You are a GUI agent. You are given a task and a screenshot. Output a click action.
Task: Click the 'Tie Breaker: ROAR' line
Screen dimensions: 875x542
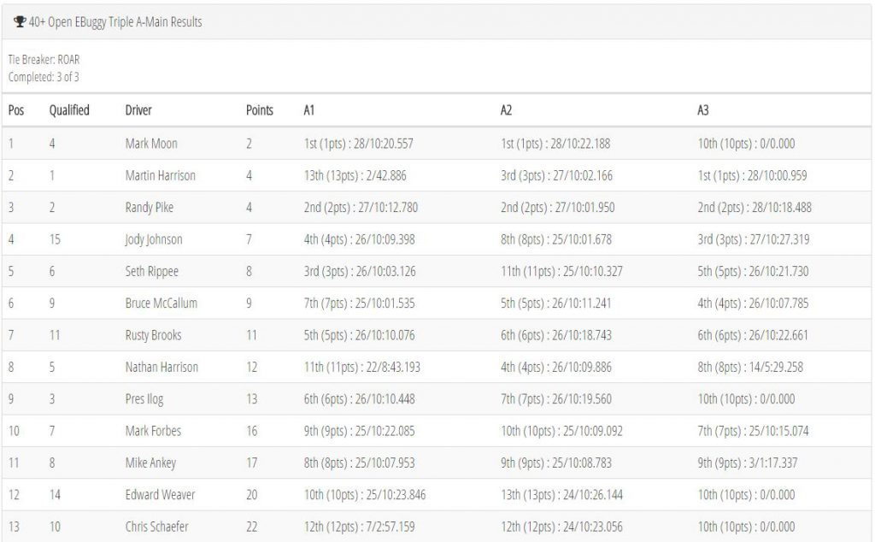44,59
